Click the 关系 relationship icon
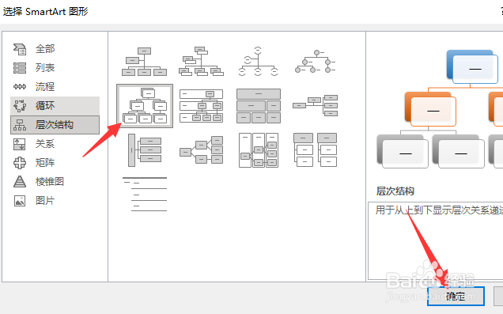503x314 pixels. coord(20,144)
